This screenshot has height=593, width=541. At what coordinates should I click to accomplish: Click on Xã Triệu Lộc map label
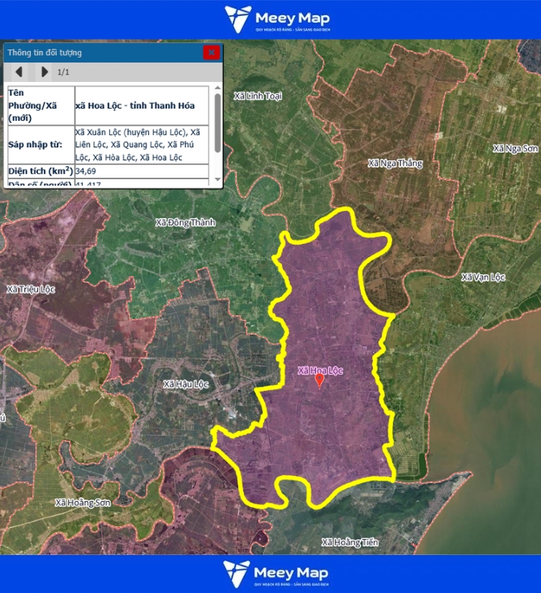[31, 289]
